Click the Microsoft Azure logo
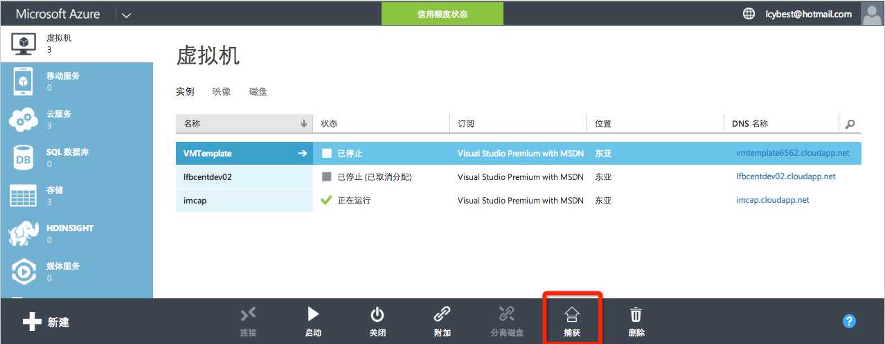 [58, 14]
